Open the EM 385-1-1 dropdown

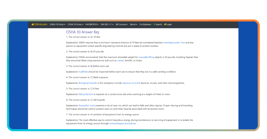(107, 24)
